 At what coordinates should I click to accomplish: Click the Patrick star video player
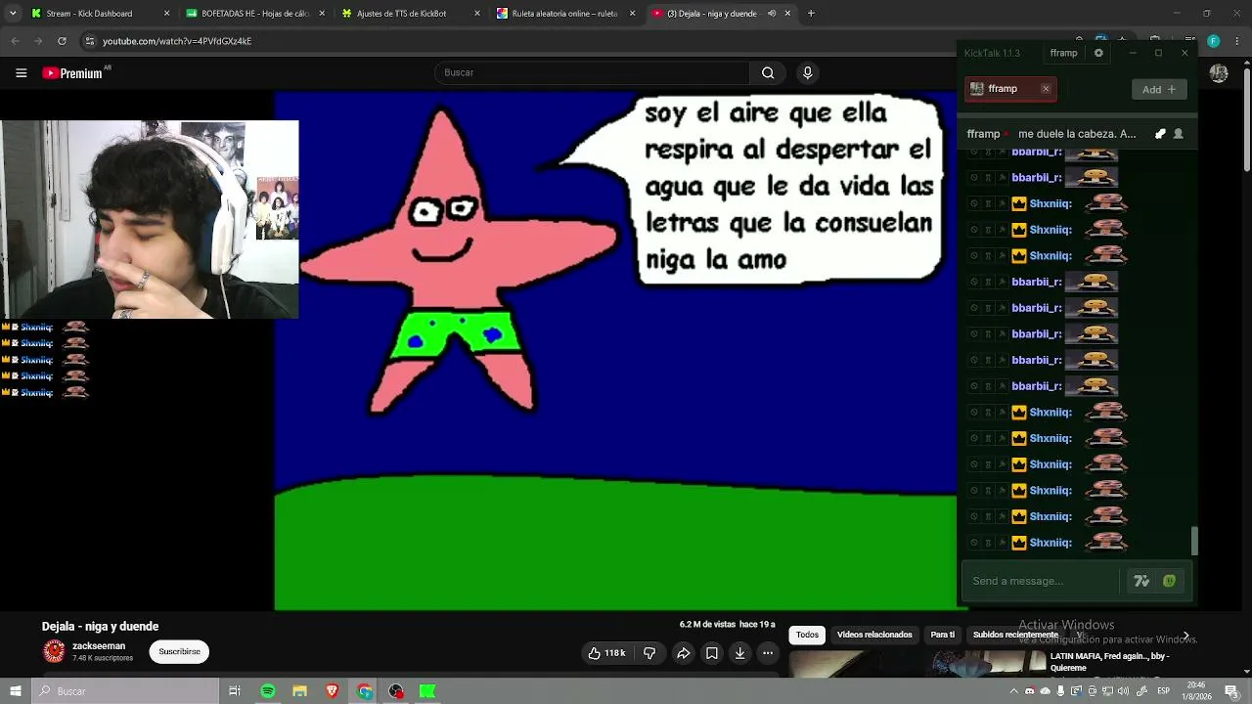coord(615,351)
